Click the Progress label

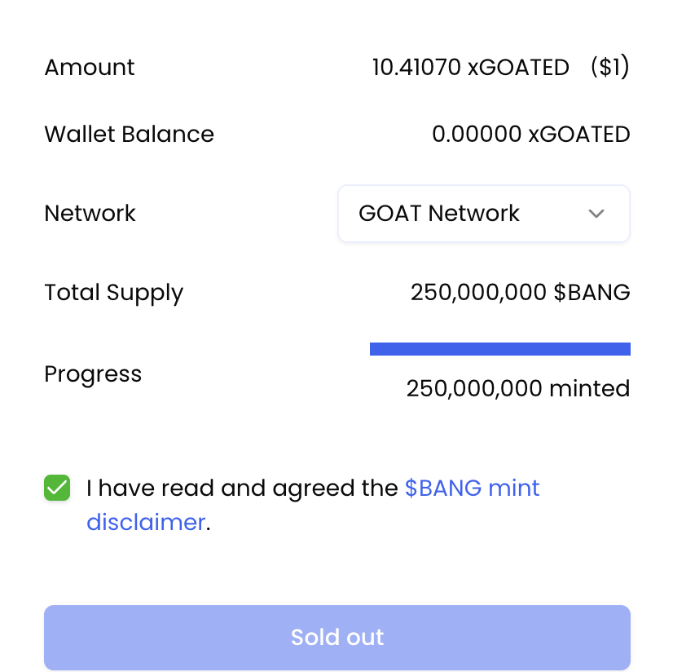point(93,374)
